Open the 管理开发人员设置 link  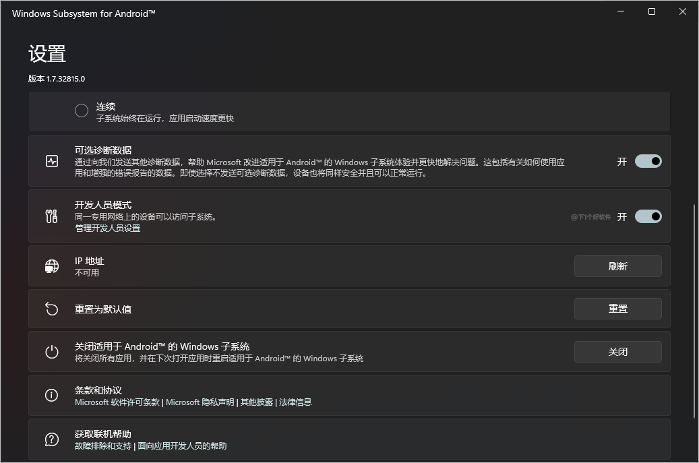point(107,228)
